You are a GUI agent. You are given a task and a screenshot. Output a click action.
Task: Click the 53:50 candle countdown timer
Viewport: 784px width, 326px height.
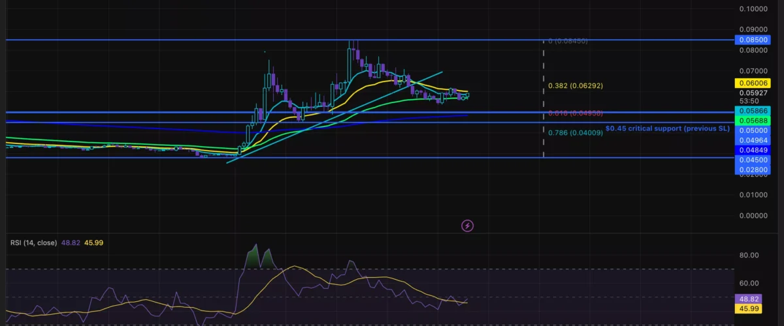pos(749,101)
